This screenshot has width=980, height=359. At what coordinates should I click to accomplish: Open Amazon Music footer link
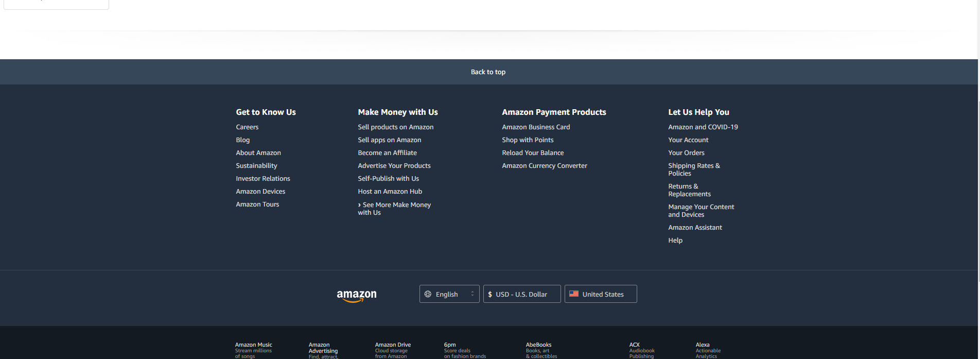tap(254, 350)
